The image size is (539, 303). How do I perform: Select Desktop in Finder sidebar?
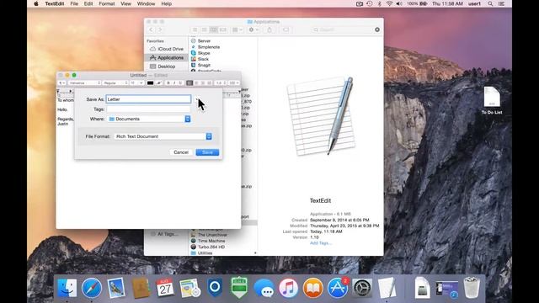pyautogui.click(x=167, y=66)
